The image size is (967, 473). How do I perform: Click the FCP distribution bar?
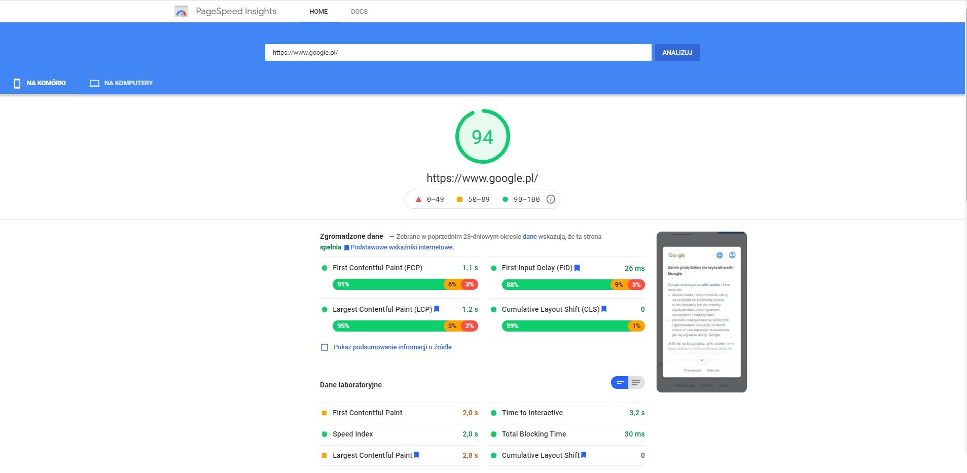click(x=405, y=284)
